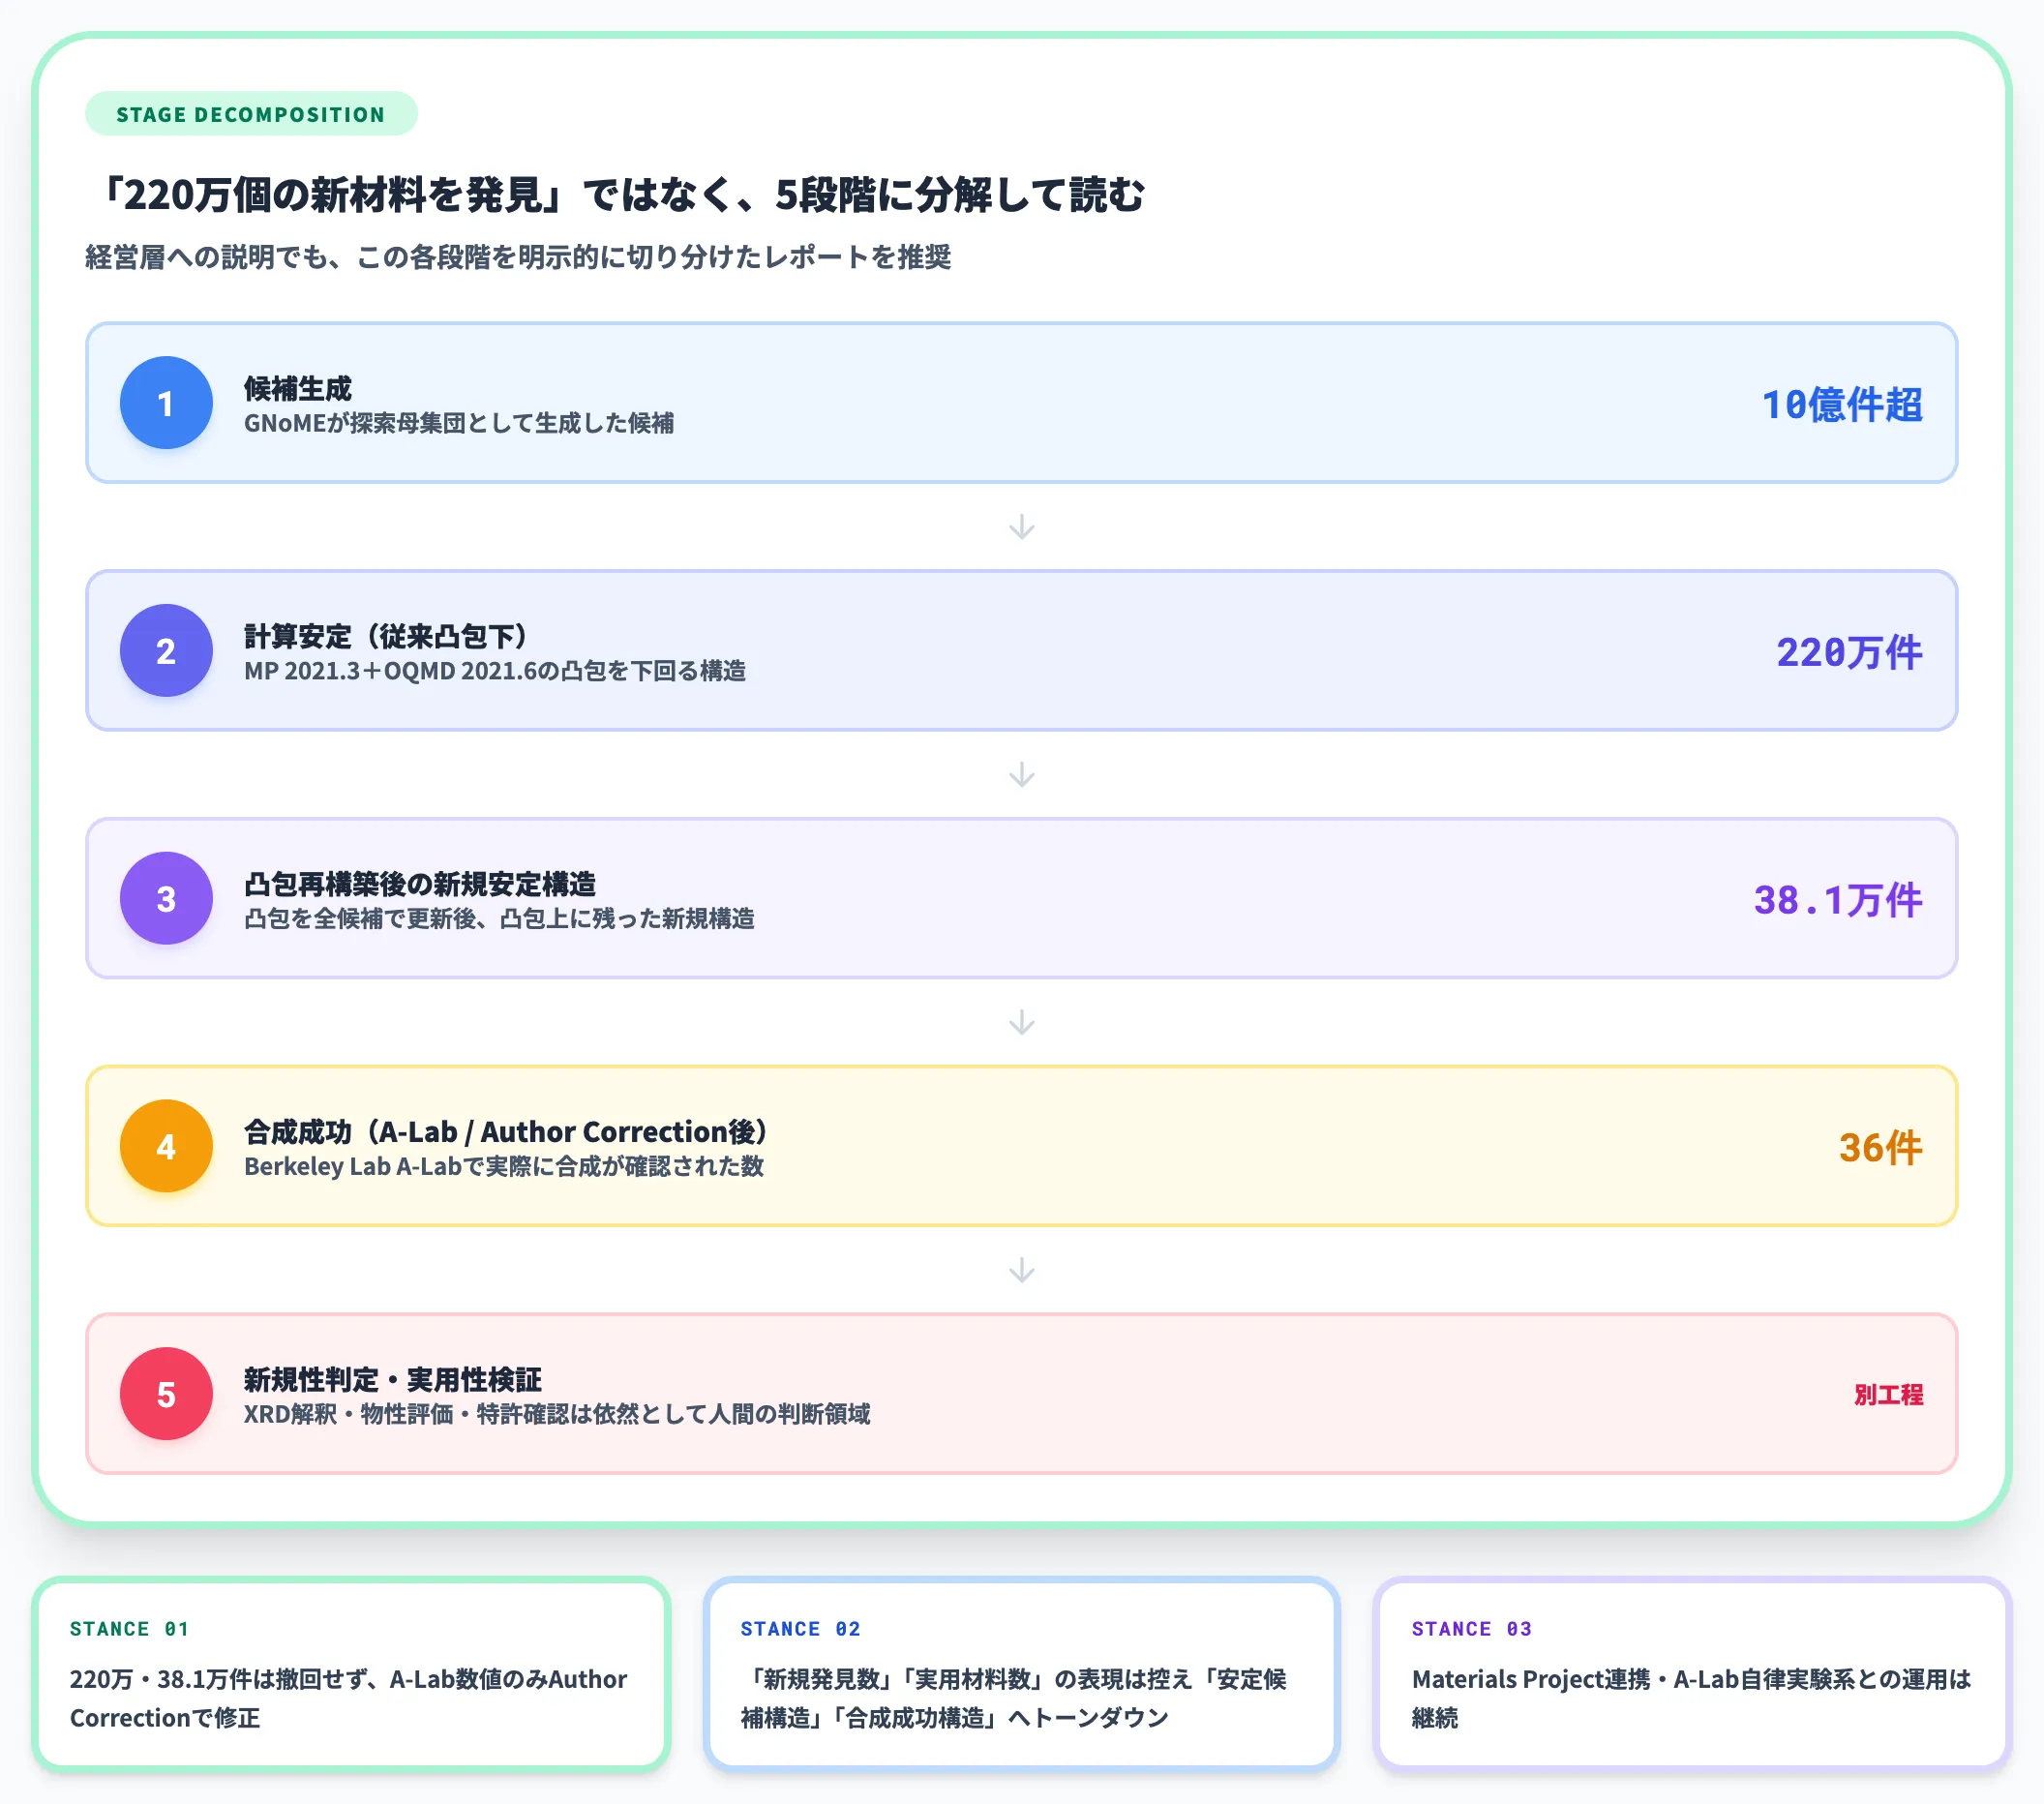Select the 計算安定(従来凸包下) stage title
This screenshot has width=2044, height=1804.
(x=385, y=636)
